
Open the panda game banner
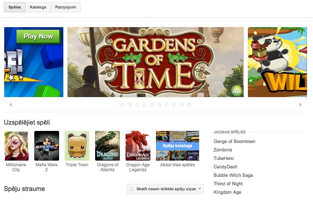coord(277,62)
